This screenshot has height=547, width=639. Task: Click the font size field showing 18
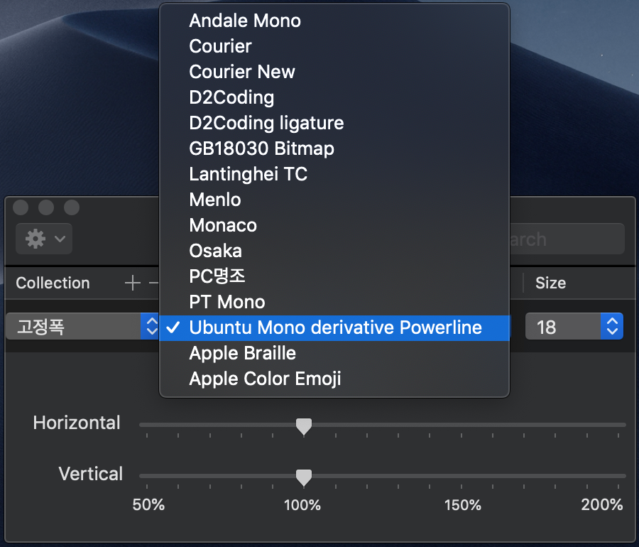(563, 327)
